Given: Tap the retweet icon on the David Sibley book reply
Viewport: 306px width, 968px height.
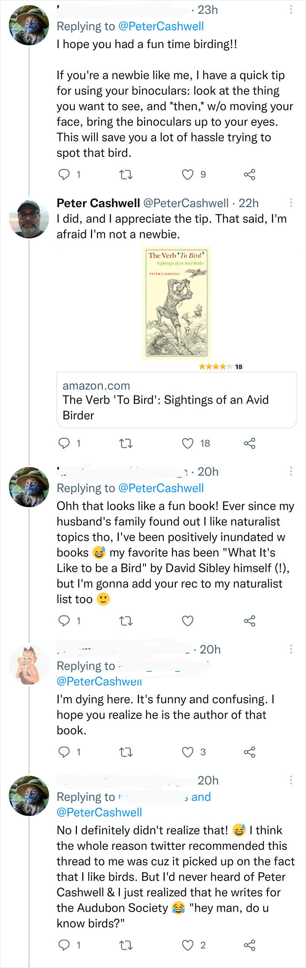Looking at the screenshot, I should click(126, 620).
